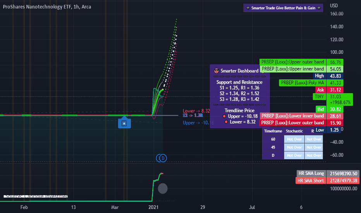Click the timeframe 60 row cell

coord(273,139)
